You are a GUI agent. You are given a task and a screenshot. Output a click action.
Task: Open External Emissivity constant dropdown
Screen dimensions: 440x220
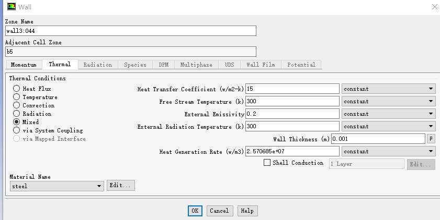[x=388, y=114]
